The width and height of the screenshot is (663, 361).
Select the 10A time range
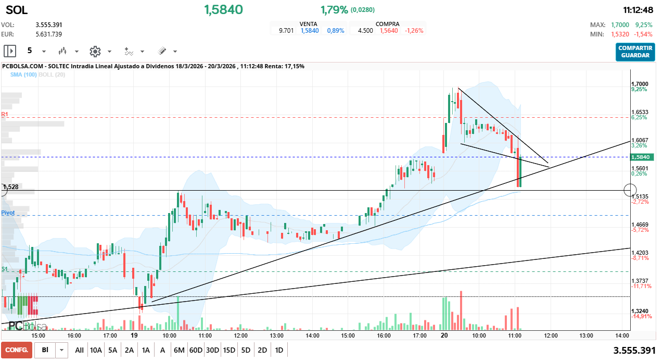click(x=96, y=350)
